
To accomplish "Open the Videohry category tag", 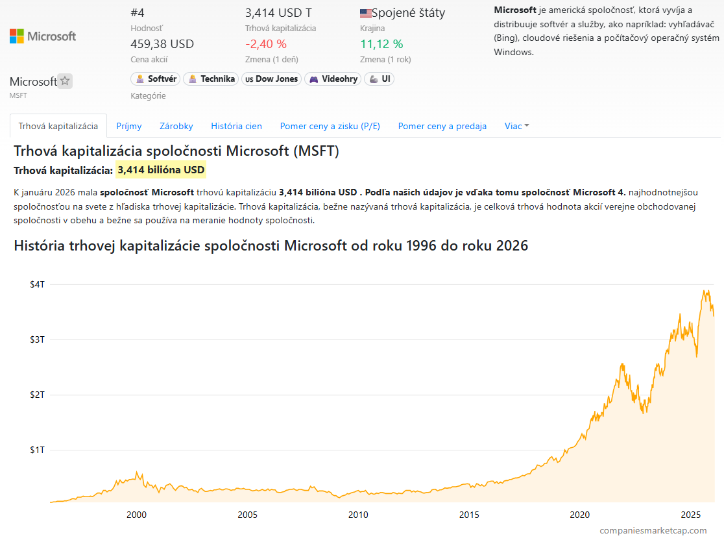I will point(333,79).
